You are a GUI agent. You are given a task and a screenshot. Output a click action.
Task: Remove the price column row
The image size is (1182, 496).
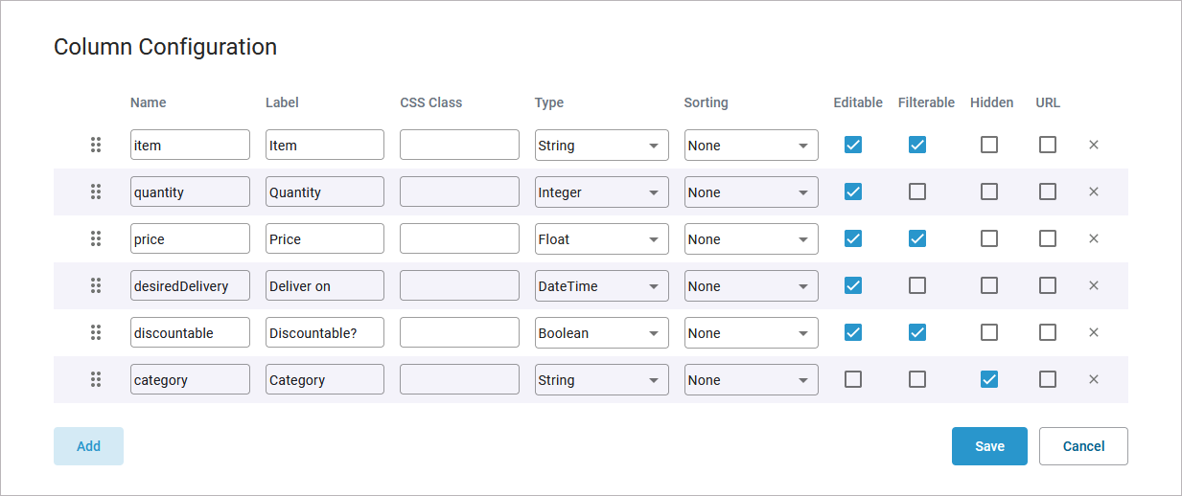click(1094, 238)
